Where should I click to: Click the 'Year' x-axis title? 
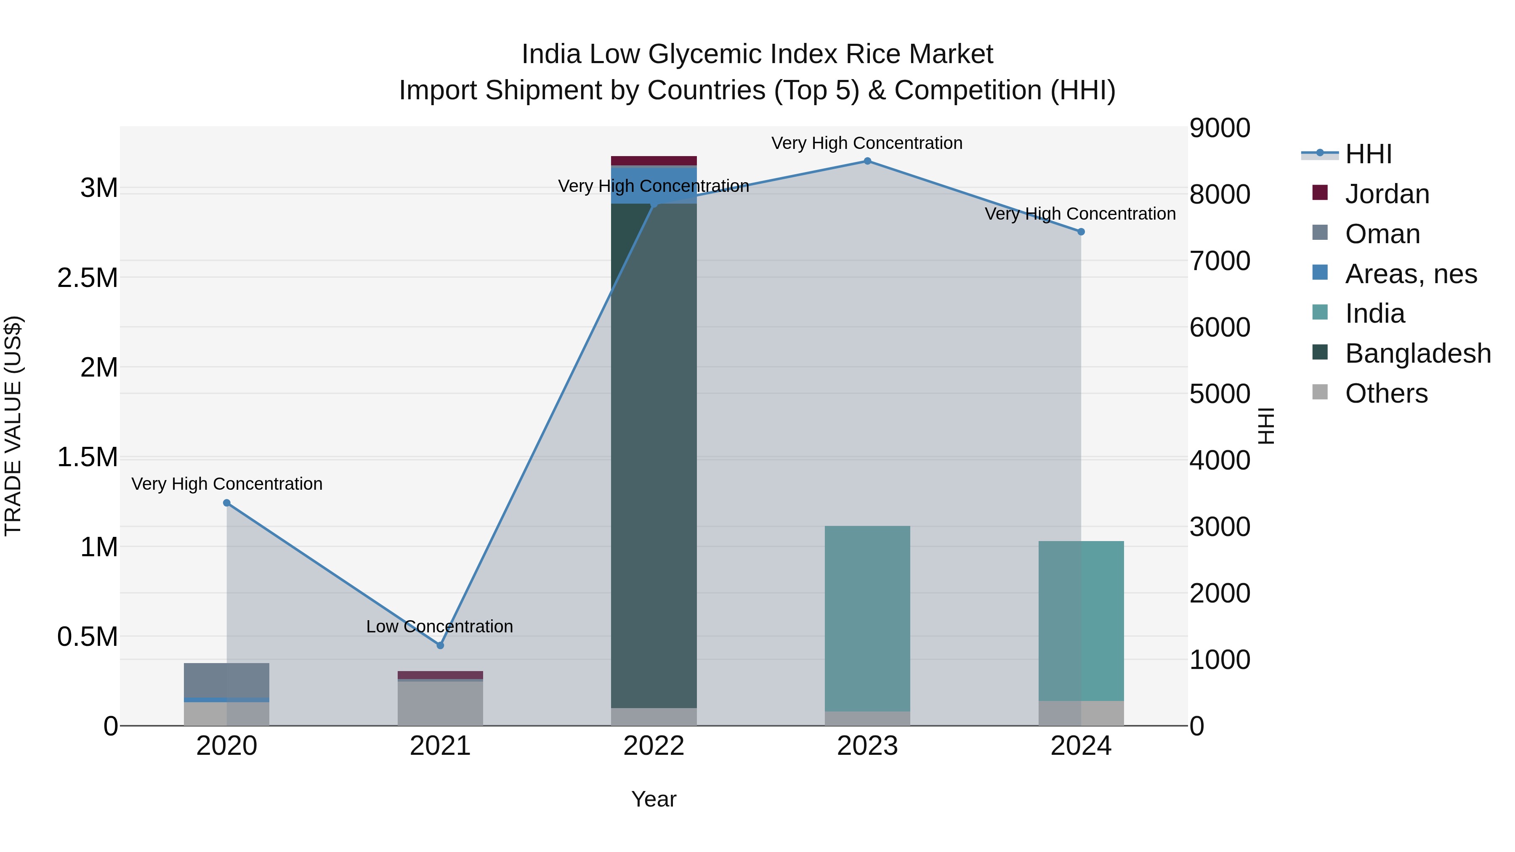tap(654, 800)
